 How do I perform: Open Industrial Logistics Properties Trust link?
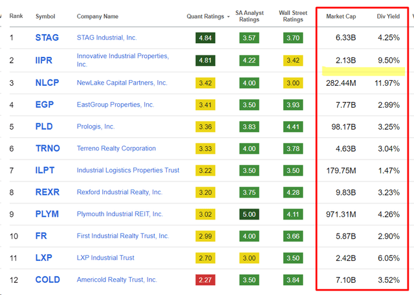pyautogui.click(x=128, y=170)
